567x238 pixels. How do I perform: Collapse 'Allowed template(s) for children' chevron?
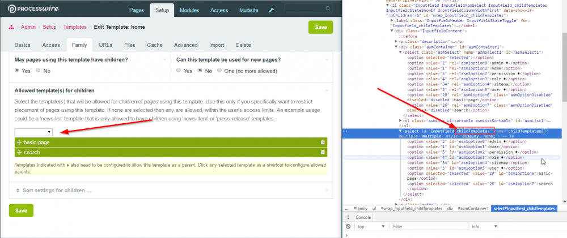327,90
